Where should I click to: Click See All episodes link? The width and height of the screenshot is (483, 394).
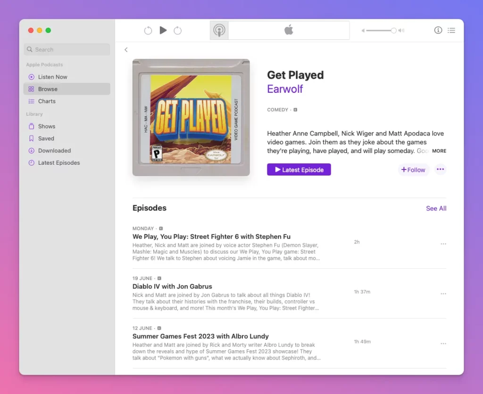click(x=436, y=209)
